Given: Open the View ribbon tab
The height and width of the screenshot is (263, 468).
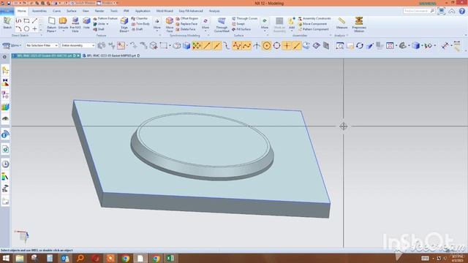Looking at the screenshot, I should point(86,11).
